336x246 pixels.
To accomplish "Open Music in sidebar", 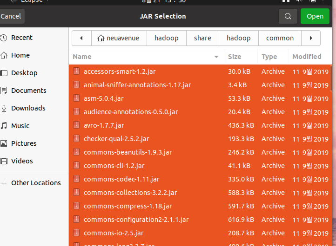I will [x=34, y=126].
